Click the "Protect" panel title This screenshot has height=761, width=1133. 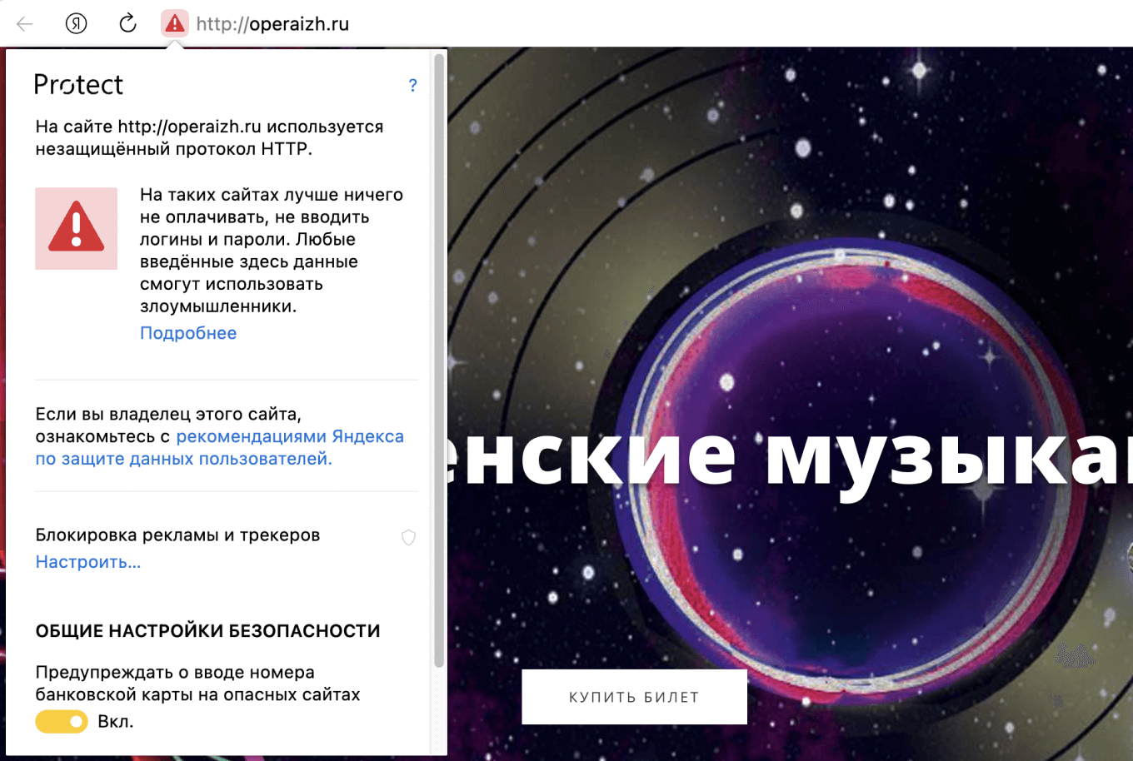[78, 84]
